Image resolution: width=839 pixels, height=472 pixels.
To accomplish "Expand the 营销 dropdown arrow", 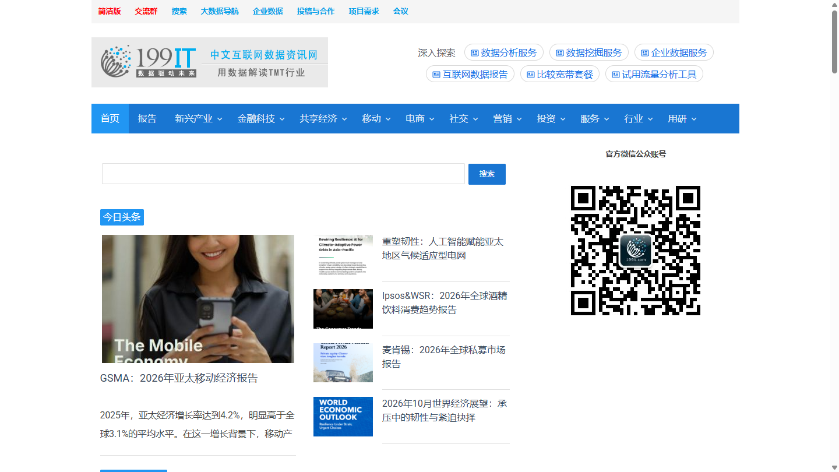I will [x=519, y=119].
